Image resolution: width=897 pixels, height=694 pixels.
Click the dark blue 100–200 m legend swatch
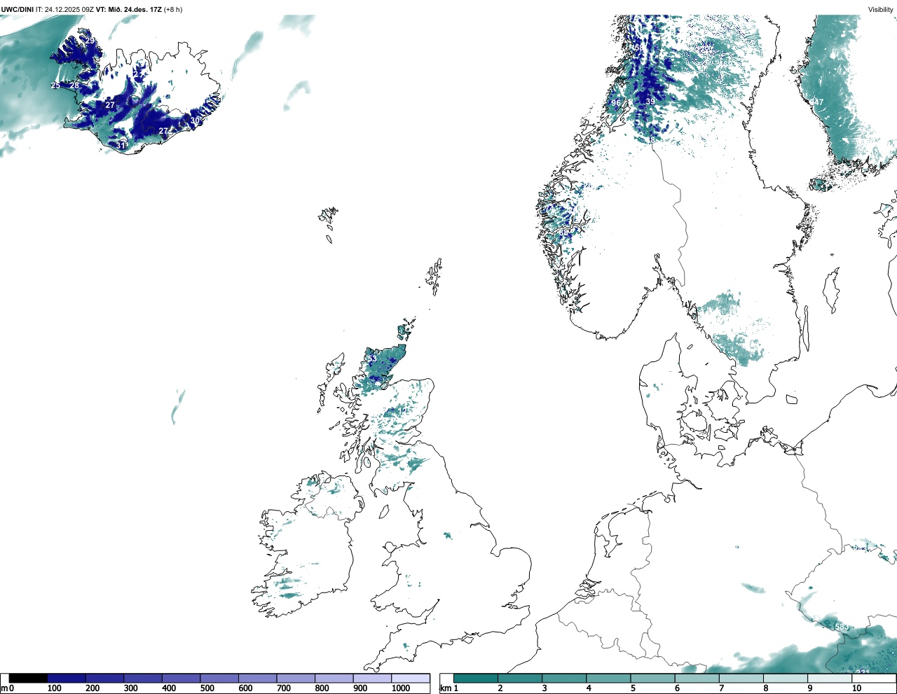pyautogui.click(x=67, y=678)
